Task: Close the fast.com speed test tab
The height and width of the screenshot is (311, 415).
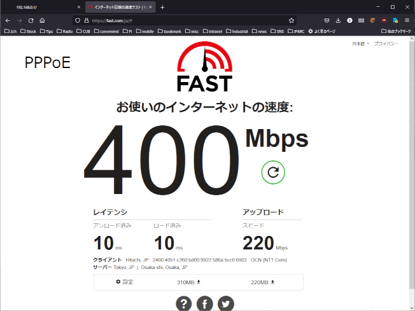Action: pos(151,7)
